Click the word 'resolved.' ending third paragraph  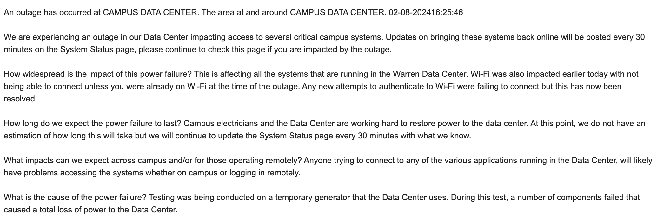(21, 99)
